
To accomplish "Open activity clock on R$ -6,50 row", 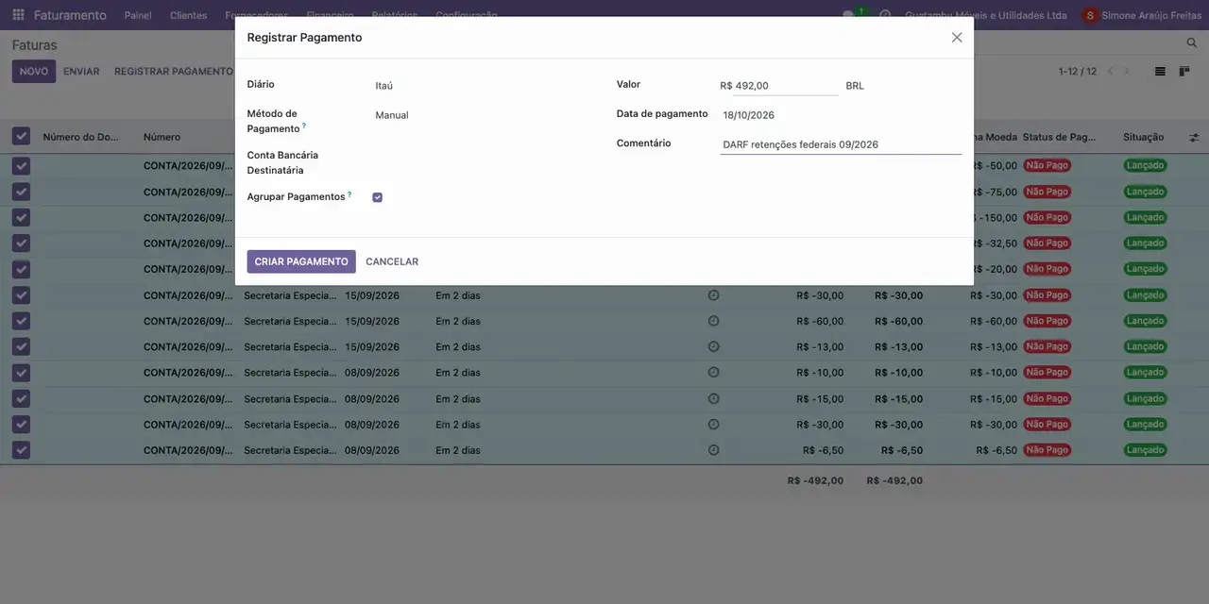I will tap(713, 450).
